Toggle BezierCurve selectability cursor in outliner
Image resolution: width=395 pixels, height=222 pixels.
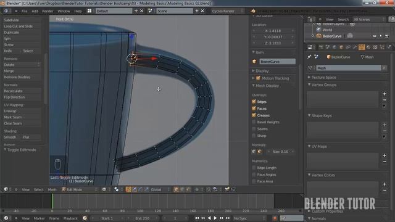pyautogui.click(x=381, y=36)
